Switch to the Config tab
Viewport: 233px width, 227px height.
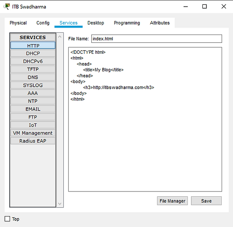pos(43,23)
